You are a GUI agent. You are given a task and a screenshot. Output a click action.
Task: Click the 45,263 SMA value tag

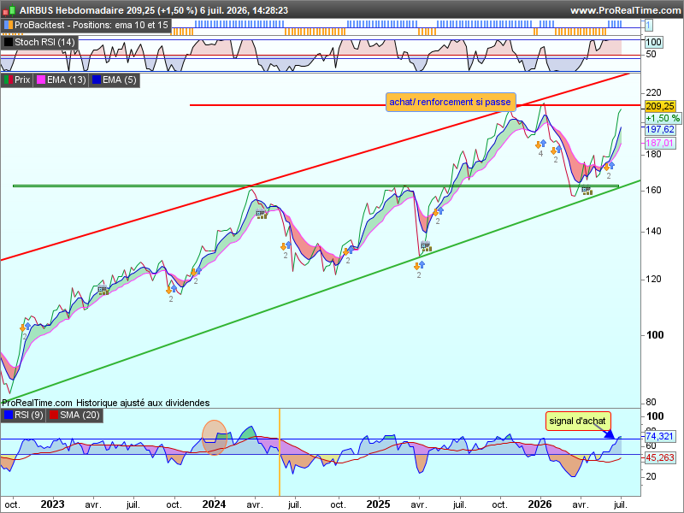[x=660, y=457]
